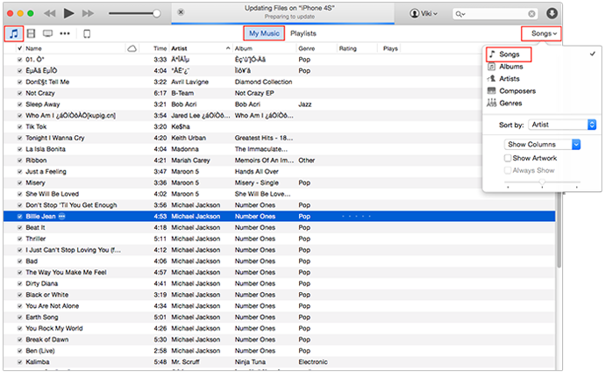This screenshot has height=372, width=605.
Task: Clear the search field with the x icon
Action: click(531, 14)
